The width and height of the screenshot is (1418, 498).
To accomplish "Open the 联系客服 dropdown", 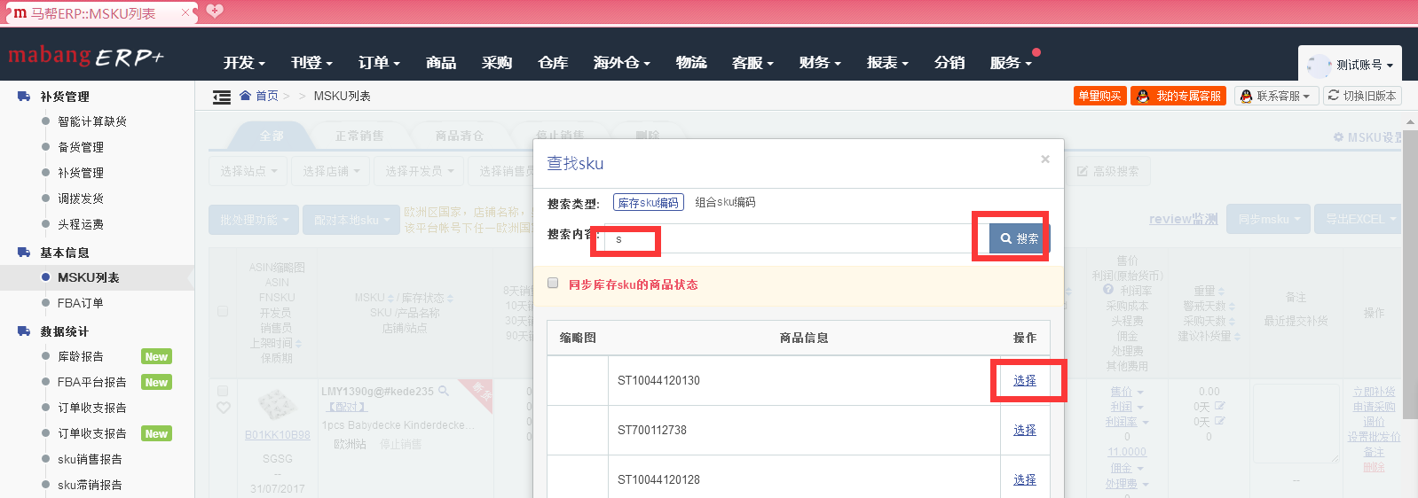I will point(1274,96).
